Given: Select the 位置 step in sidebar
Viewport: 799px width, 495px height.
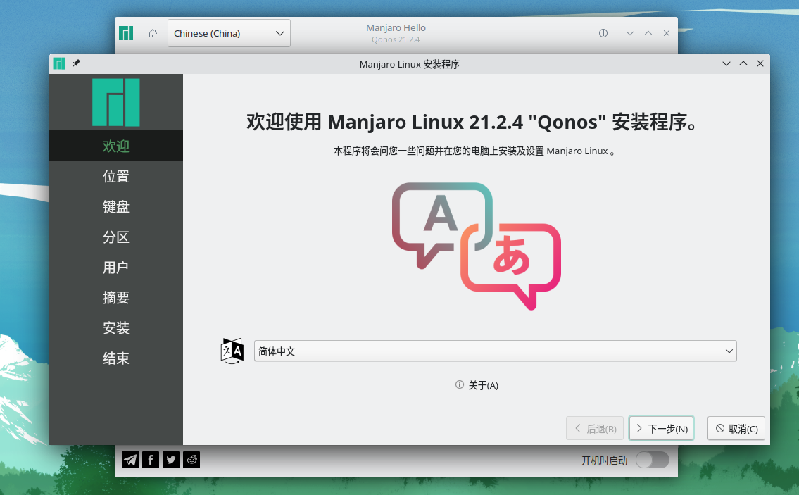Looking at the screenshot, I should point(115,177).
